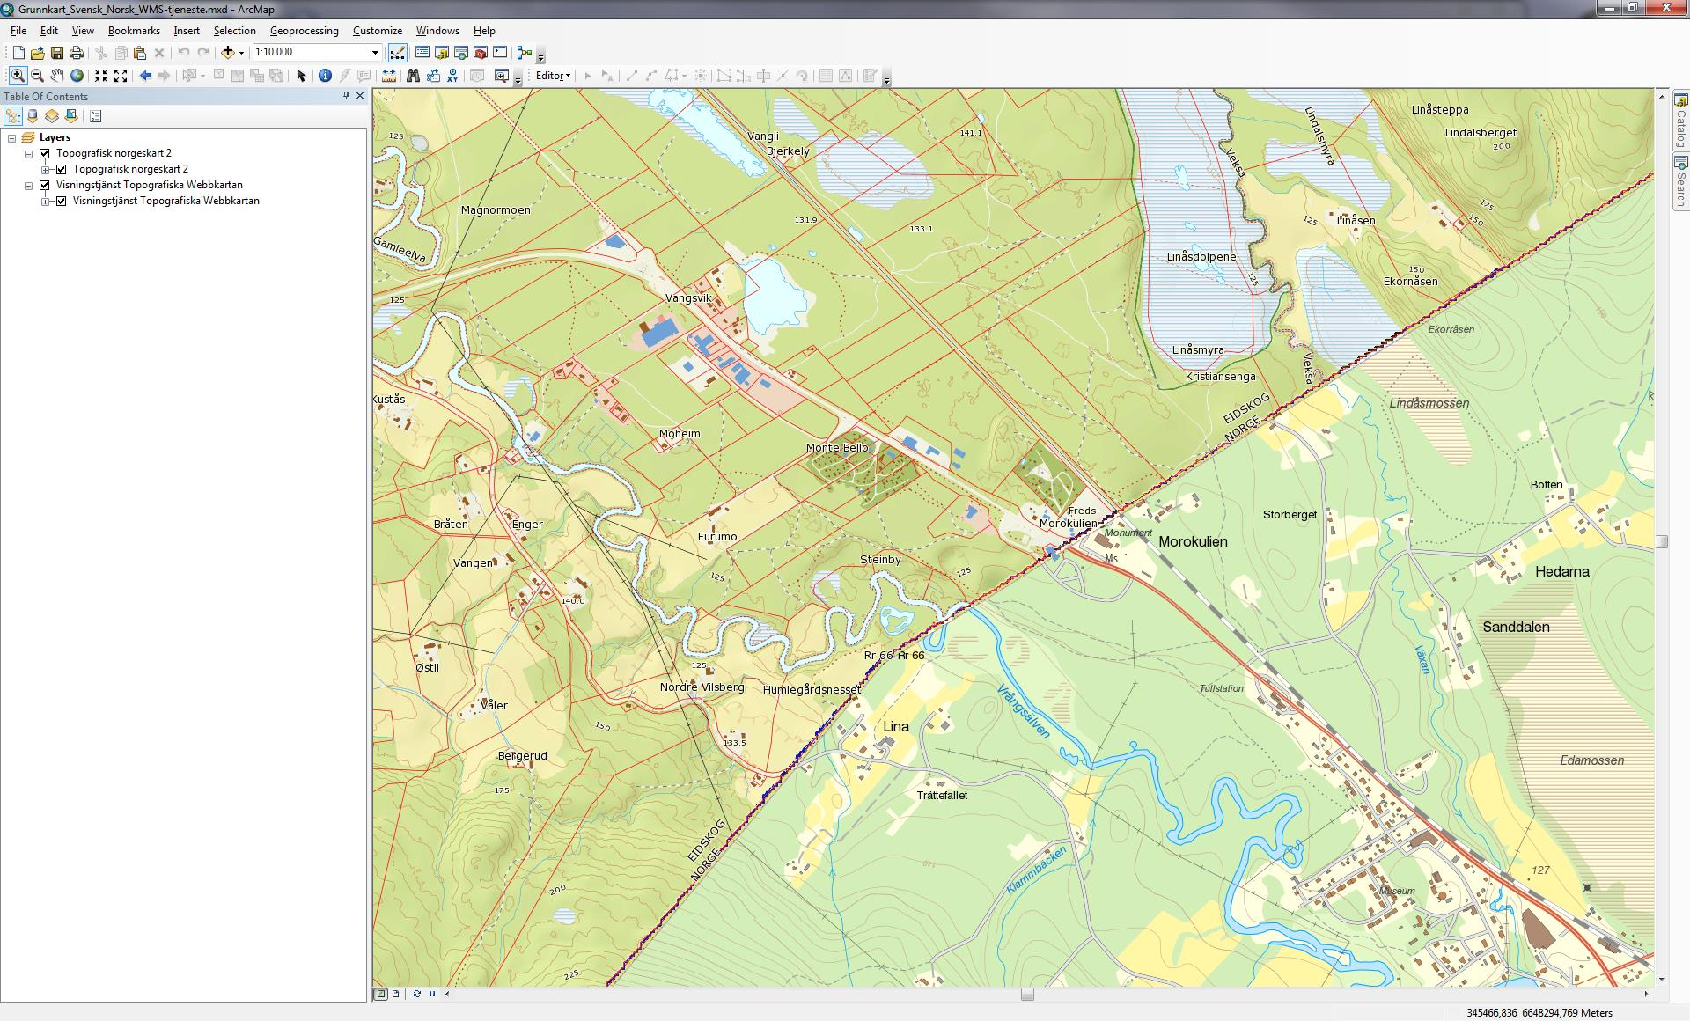The image size is (1690, 1021).
Task: Expand the nested Topografisk norgeskart 2 sublayer
Action: point(46,169)
